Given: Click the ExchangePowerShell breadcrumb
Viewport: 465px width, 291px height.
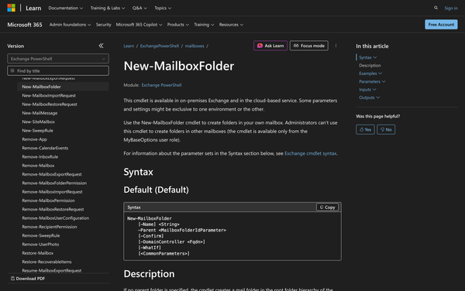Looking at the screenshot, I should point(159,46).
